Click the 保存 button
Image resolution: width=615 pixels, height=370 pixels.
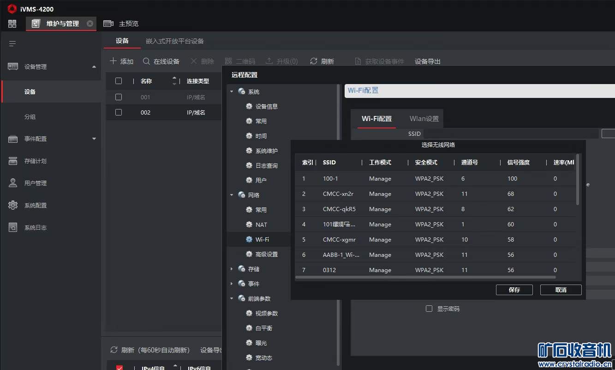point(514,290)
